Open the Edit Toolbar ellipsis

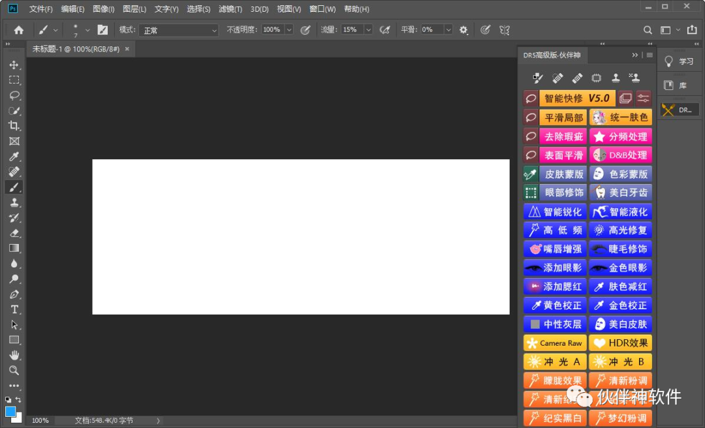pos(14,386)
